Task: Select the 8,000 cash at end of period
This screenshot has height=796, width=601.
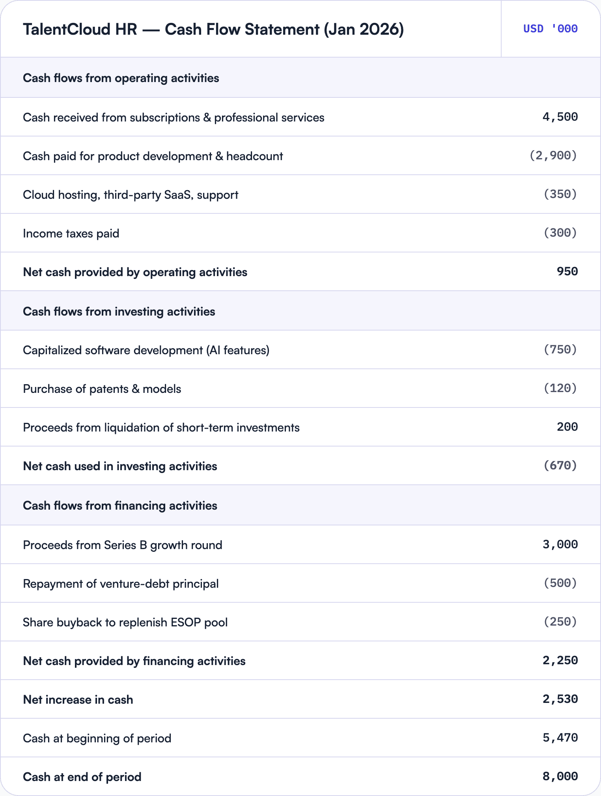Action: [x=560, y=776]
